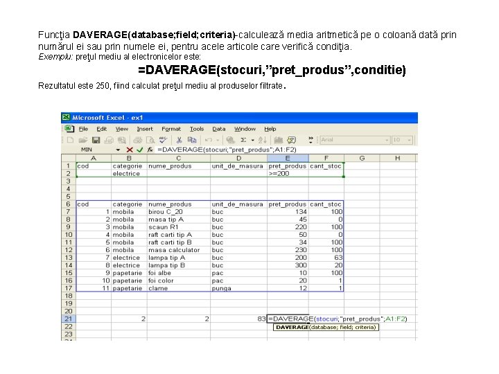Click cell E9 with value 220
499x374 pixels.
click(x=288, y=226)
